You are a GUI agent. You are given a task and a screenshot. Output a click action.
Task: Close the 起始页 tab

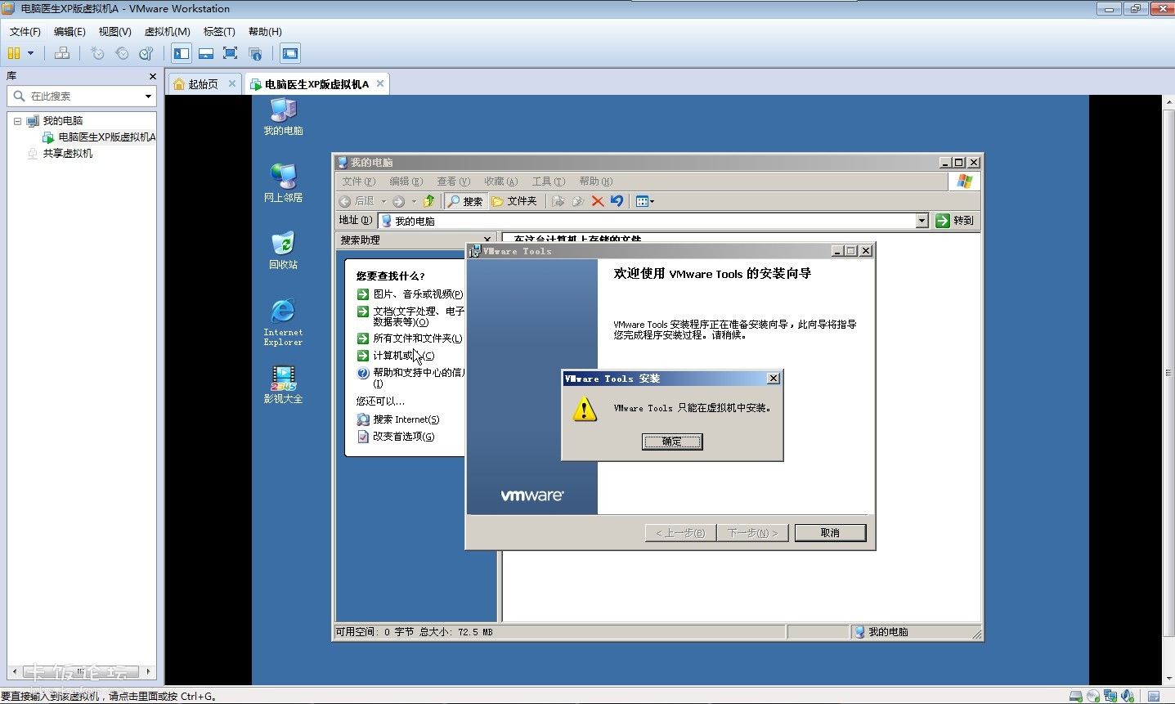tap(232, 83)
